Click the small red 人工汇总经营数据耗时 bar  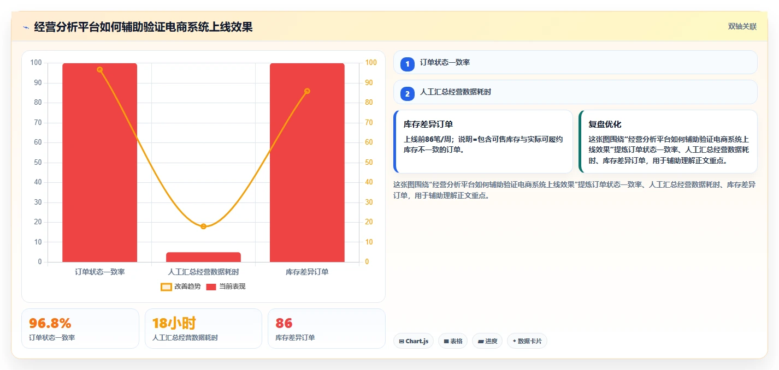click(203, 257)
